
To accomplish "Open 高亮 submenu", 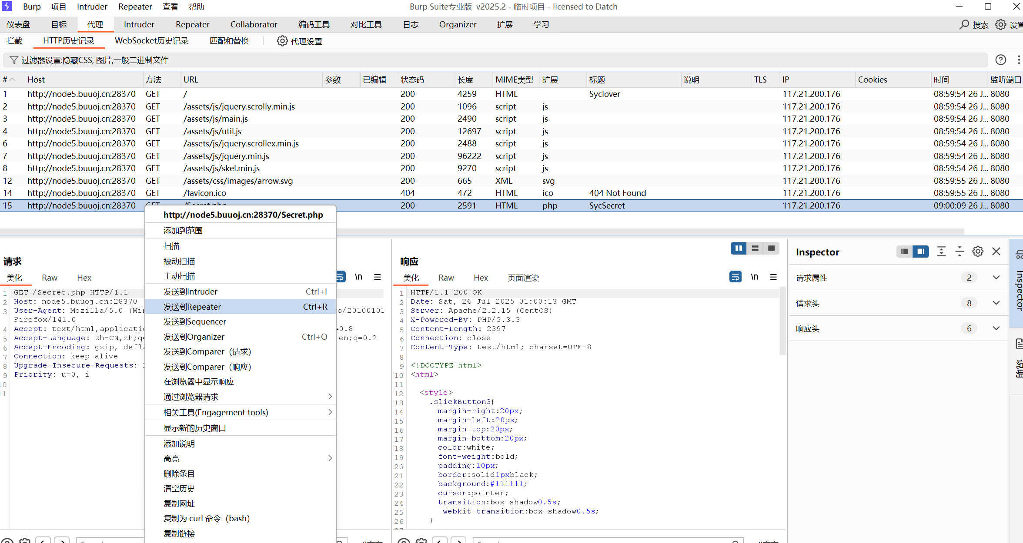I will [x=241, y=459].
